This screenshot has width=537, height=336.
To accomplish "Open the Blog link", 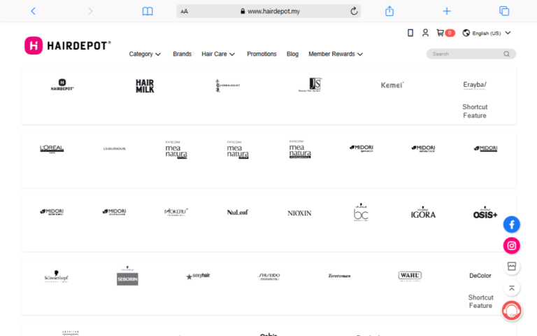I will click(292, 54).
